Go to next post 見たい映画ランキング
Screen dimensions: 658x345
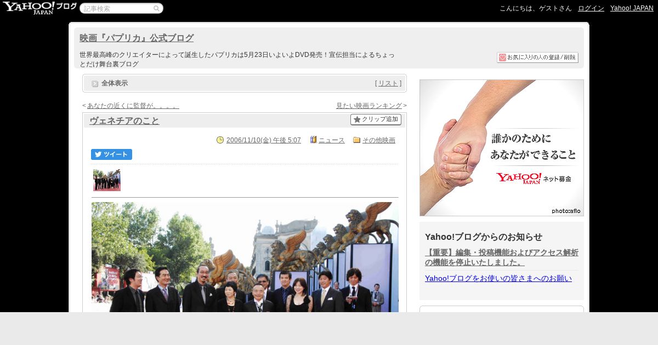(369, 106)
